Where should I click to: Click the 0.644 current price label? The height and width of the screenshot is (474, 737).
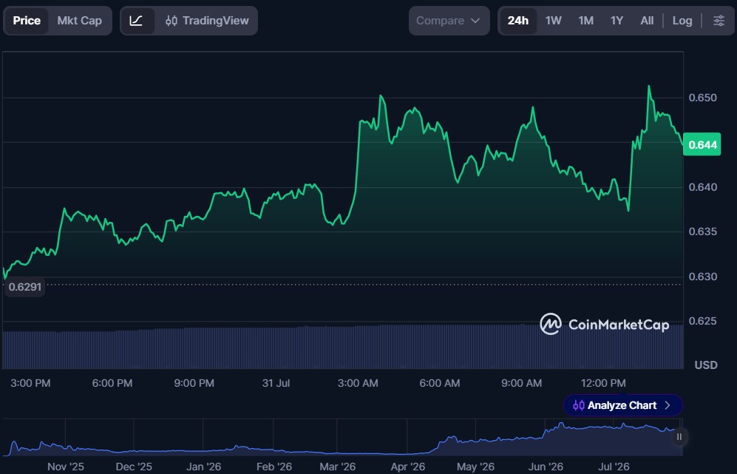tap(702, 144)
